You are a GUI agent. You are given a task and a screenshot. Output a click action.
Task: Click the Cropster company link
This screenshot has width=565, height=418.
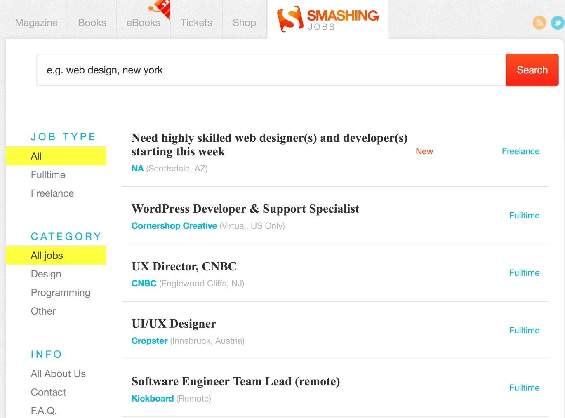tap(149, 341)
